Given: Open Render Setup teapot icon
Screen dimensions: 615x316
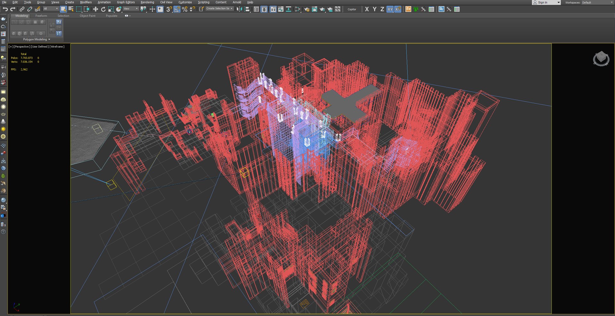Looking at the screenshot, I should click(x=307, y=9).
